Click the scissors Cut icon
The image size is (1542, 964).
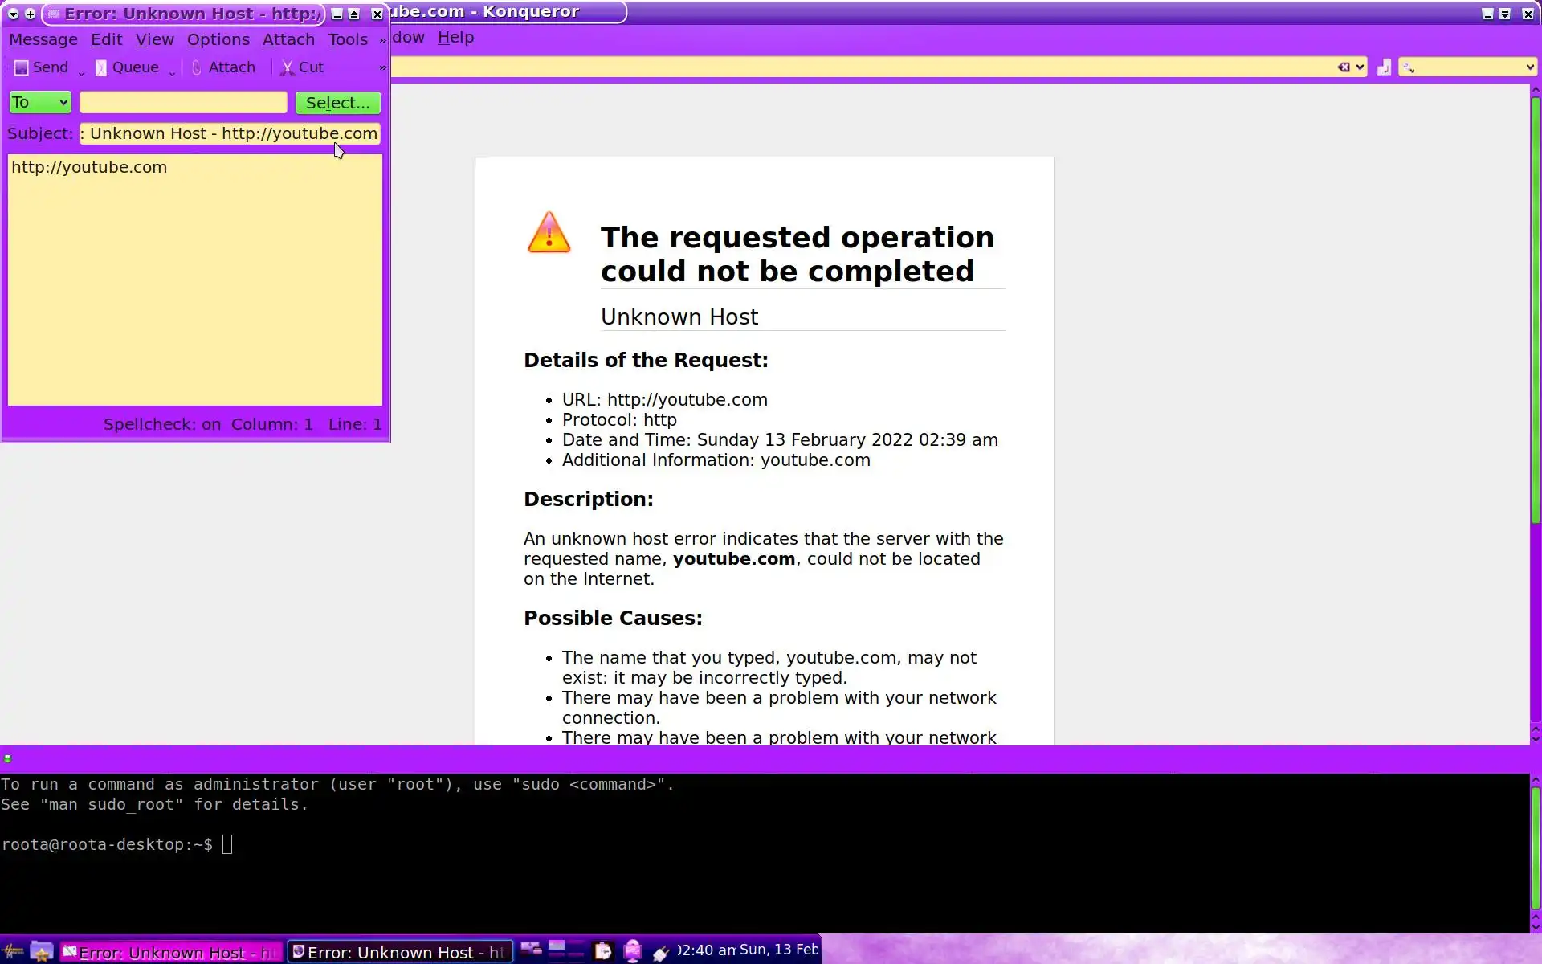[287, 68]
